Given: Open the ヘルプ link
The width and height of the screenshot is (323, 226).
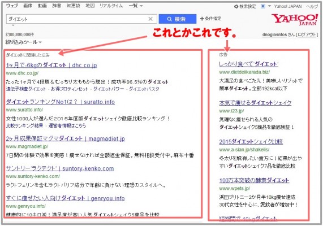Looking at the screenshot, I should click(312, 6).
